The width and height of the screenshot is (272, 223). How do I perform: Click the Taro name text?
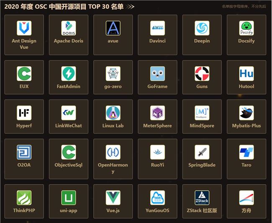point(246,165)
